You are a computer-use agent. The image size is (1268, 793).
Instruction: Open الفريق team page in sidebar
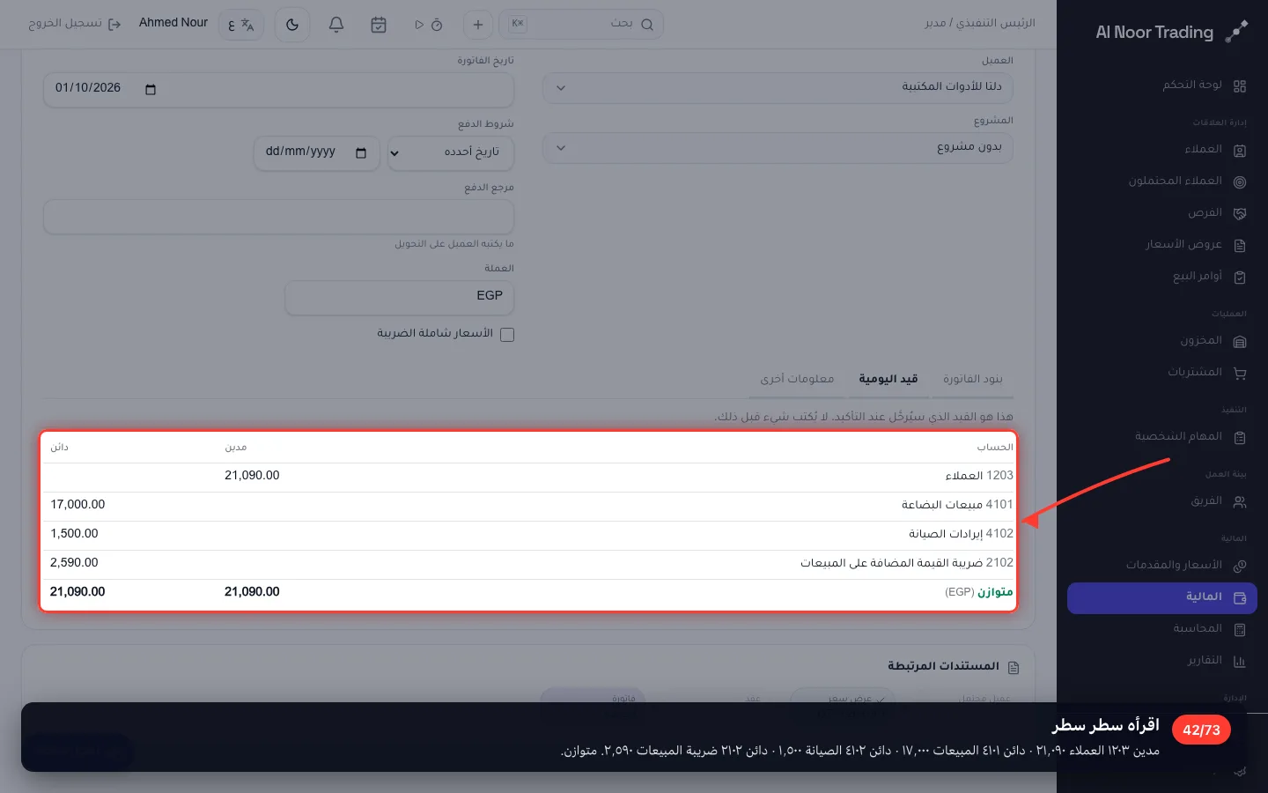coord(1162,501)
